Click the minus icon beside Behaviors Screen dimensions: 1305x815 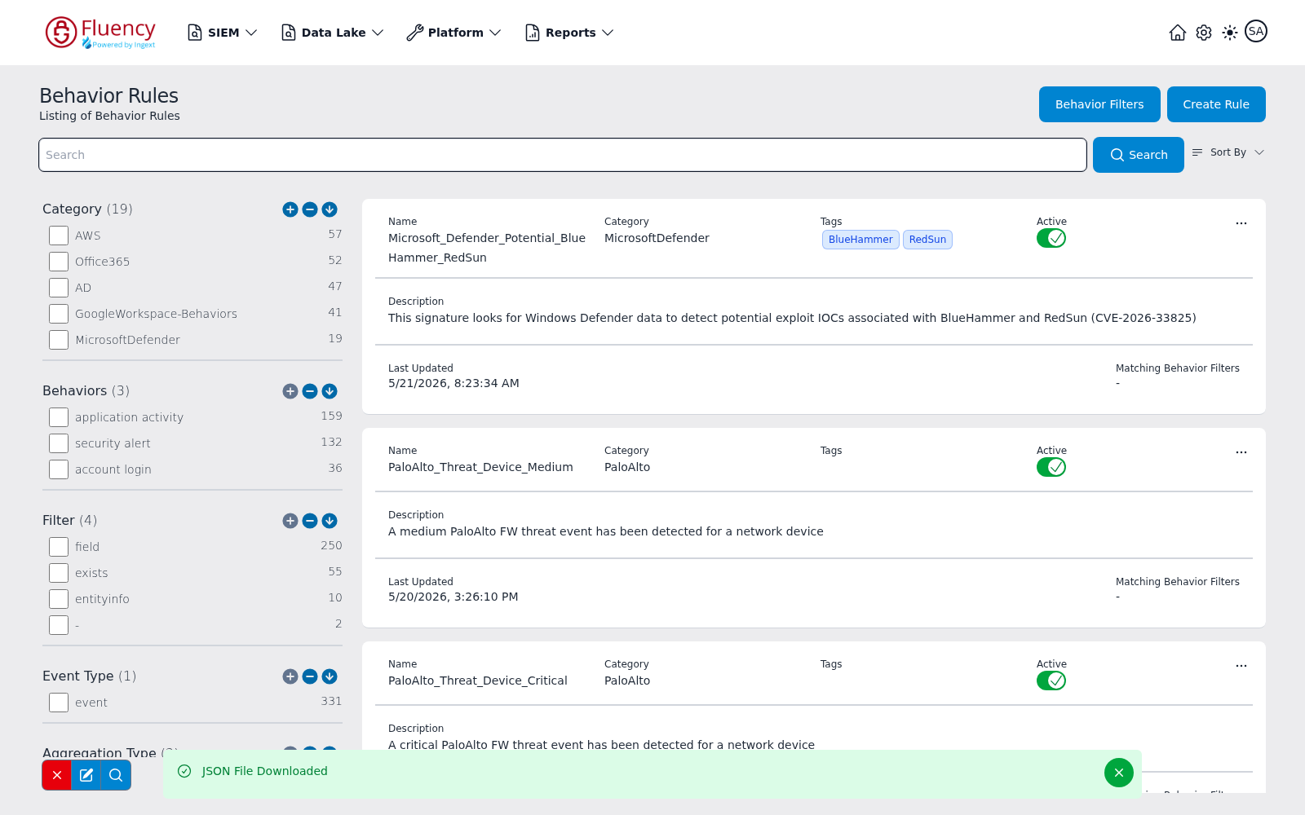[x=310, y=391]
